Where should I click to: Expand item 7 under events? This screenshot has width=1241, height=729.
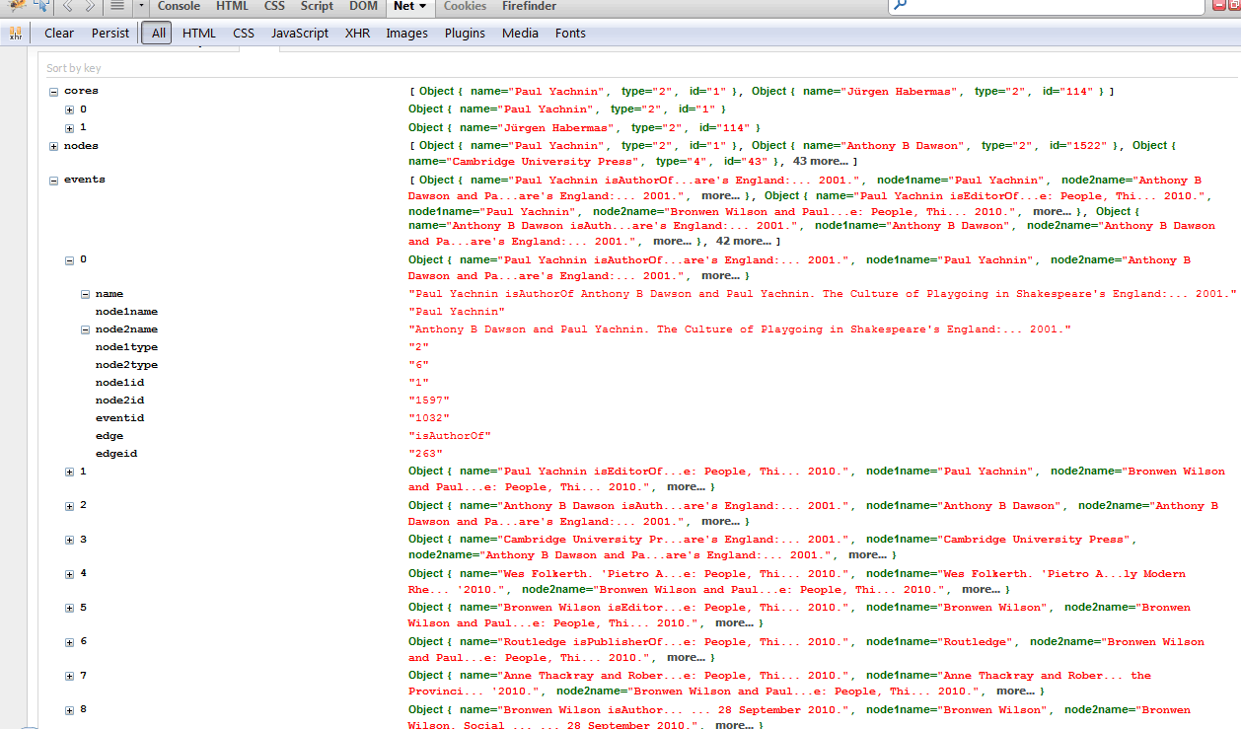[x=70, y=677]
